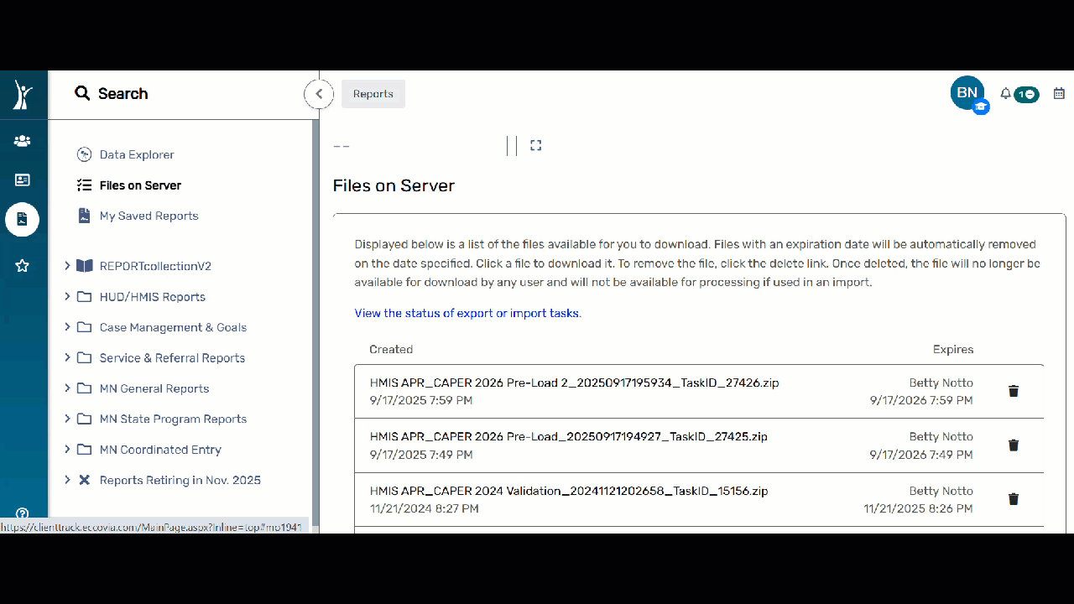This screenshot has height=604, width=1074.
Task: Click the HUD/HMIS Reports folder icon
Action: (x=84, y=296)
